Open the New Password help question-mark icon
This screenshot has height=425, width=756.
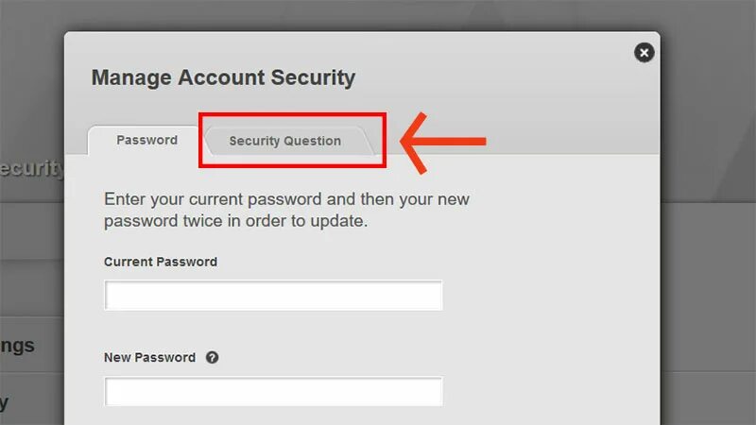[212, 358]
